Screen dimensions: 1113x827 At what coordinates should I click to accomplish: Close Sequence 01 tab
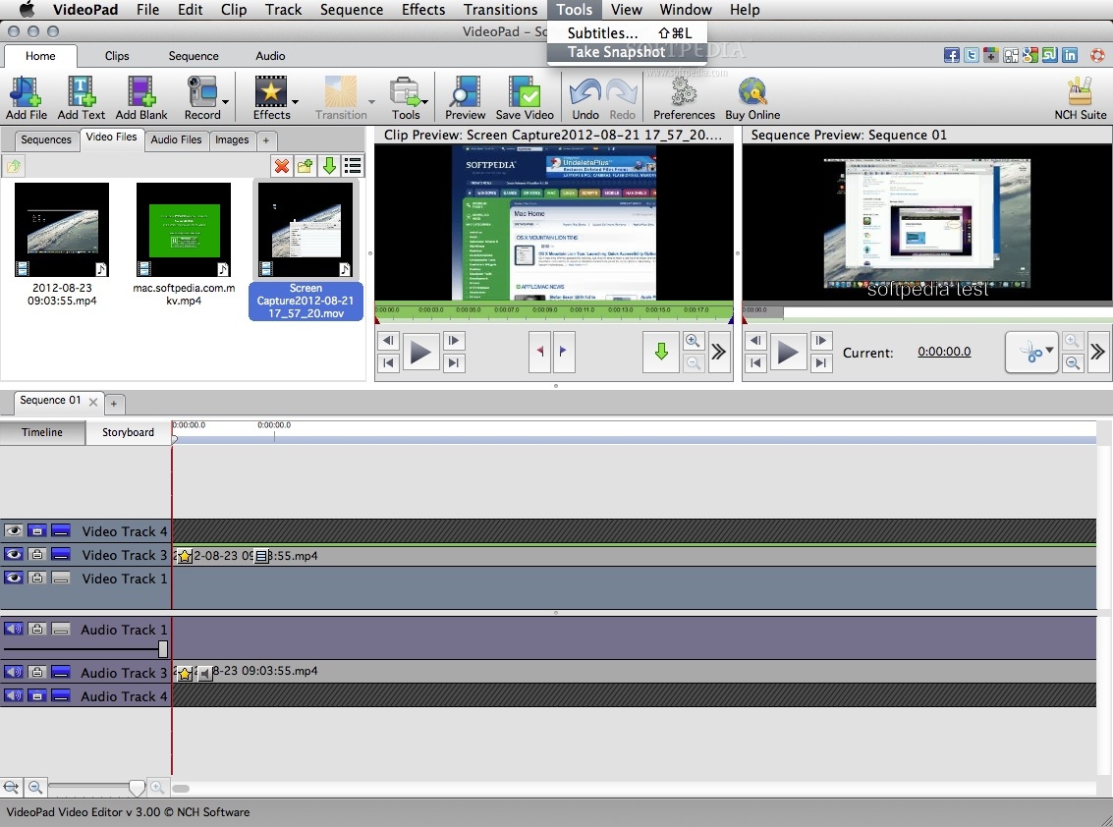coord(93,401)
